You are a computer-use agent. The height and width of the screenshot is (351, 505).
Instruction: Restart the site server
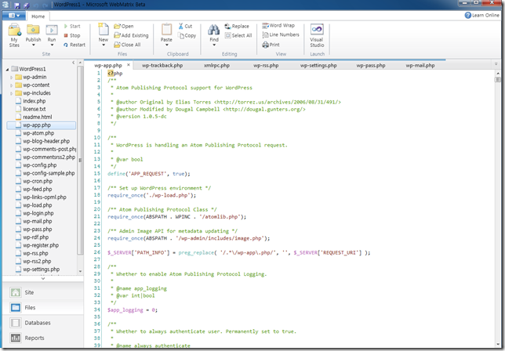tap(74, 45)
